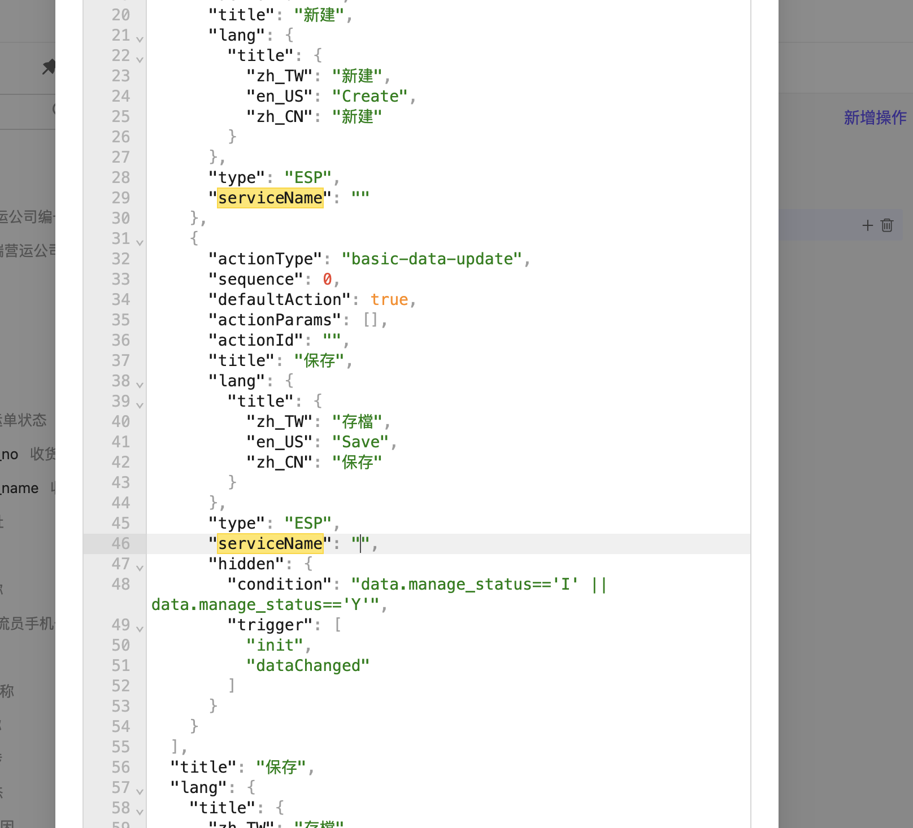Click highlighted serviceName on line 29

(x=270, y=198)
